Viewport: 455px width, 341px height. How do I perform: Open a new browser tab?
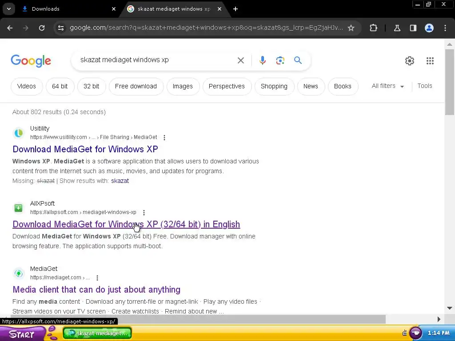[x=235, y=9]
